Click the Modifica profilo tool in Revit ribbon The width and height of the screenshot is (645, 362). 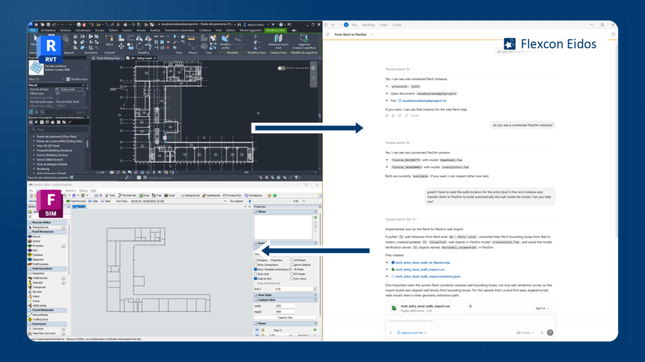point(225,42)
